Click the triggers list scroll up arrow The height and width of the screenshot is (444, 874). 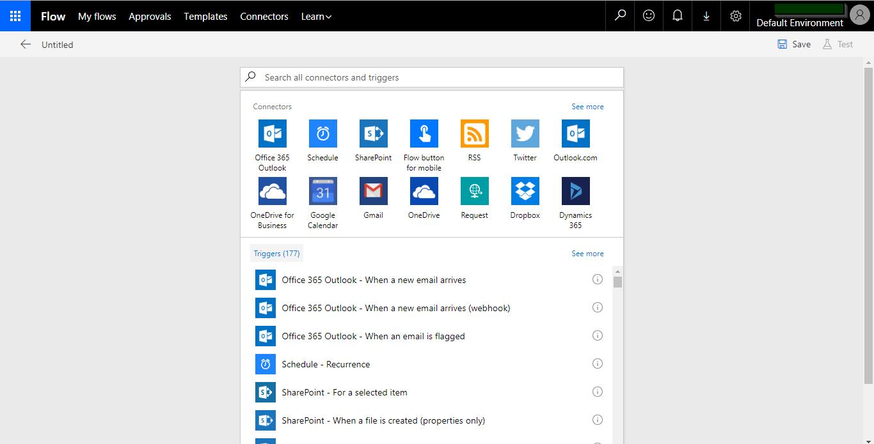pos(617,271)
